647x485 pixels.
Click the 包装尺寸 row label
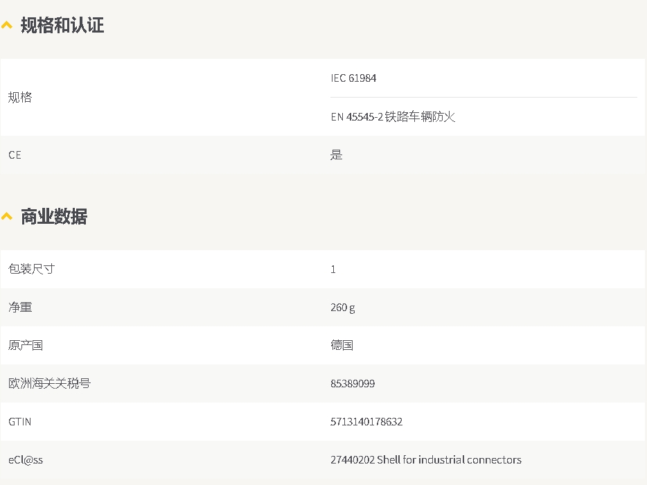click(31, 269)
